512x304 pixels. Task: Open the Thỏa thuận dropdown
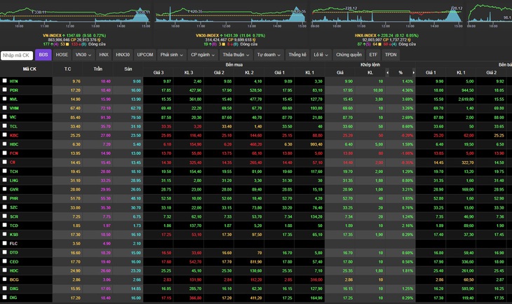(x=236, y=55)
